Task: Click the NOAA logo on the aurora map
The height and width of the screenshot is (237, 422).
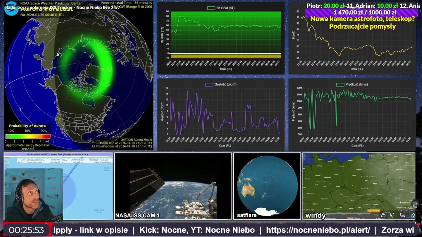Action: click(11, 8)
